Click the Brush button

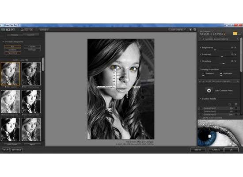[x=198, y=150]
